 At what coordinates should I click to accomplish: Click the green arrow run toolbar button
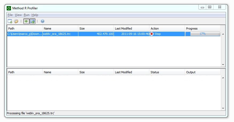pos(26,21)
